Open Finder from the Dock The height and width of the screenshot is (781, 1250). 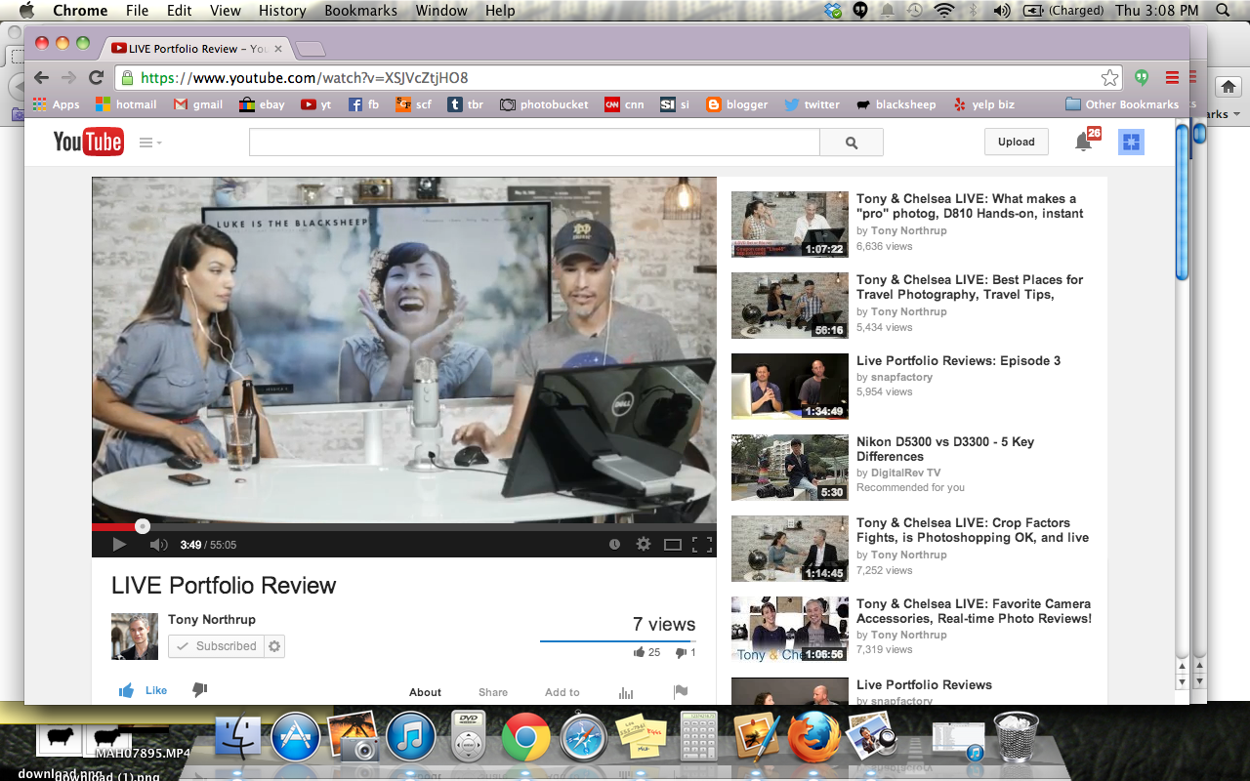pos(237,737)
